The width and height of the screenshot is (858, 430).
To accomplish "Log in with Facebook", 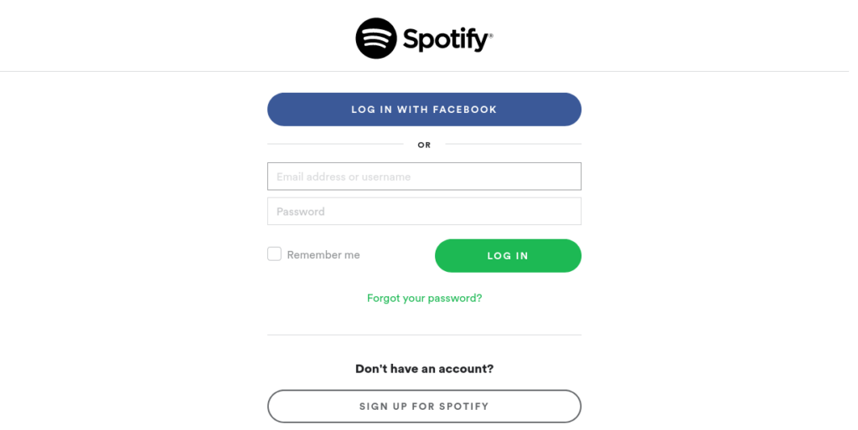I will [x=424, y=110].
